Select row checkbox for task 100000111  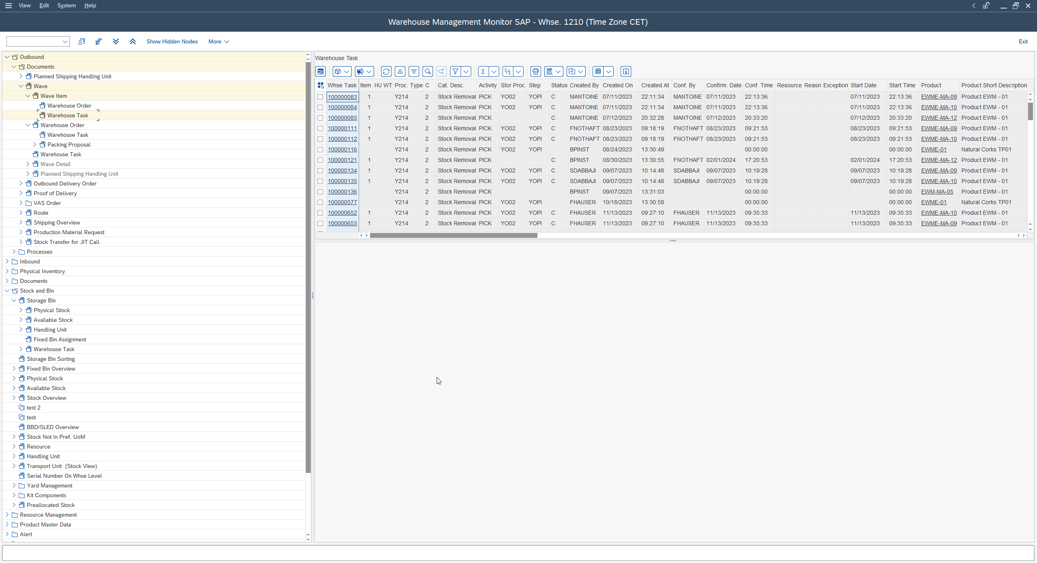pos(320,128)
